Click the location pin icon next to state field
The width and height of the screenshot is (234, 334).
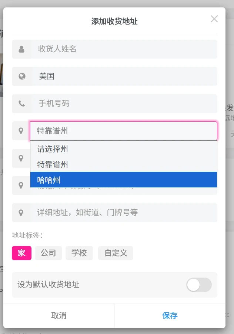[21, 131]
